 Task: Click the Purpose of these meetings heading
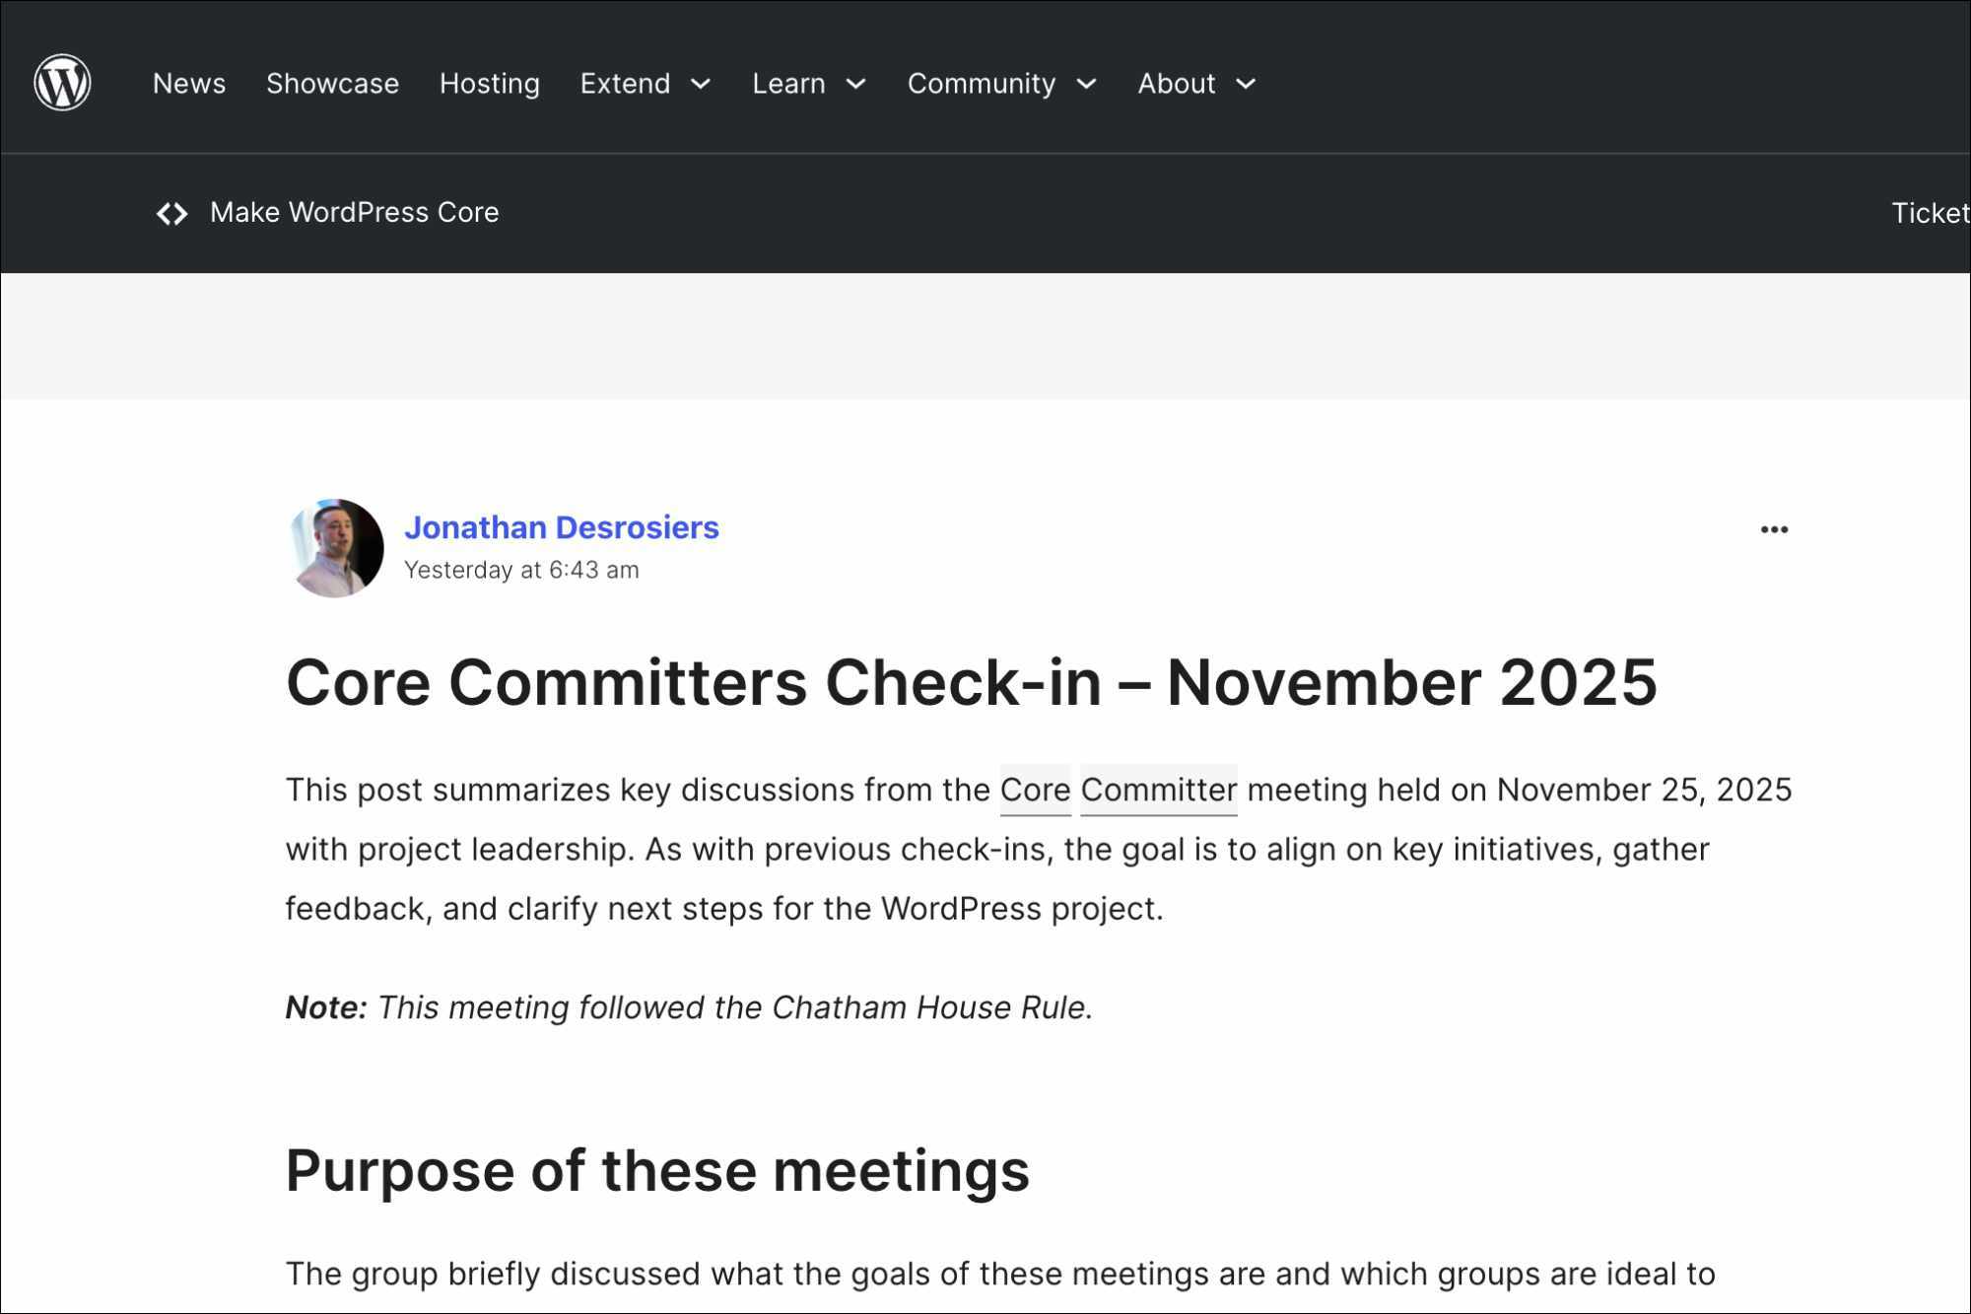coord(657,1170)
